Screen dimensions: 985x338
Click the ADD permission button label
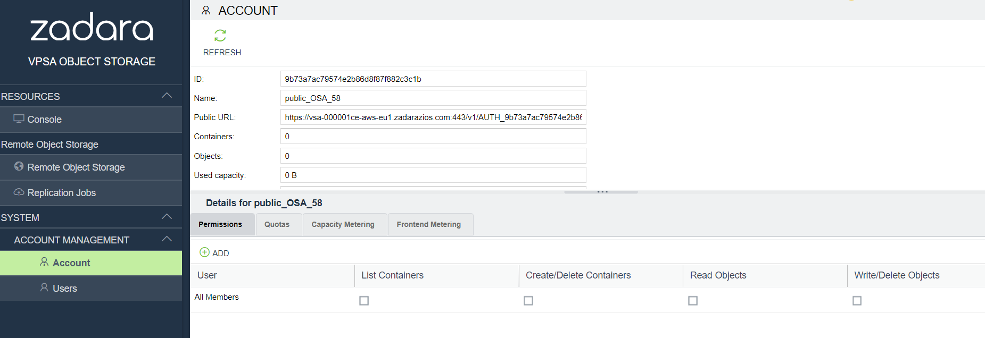(x=221, y=253)
